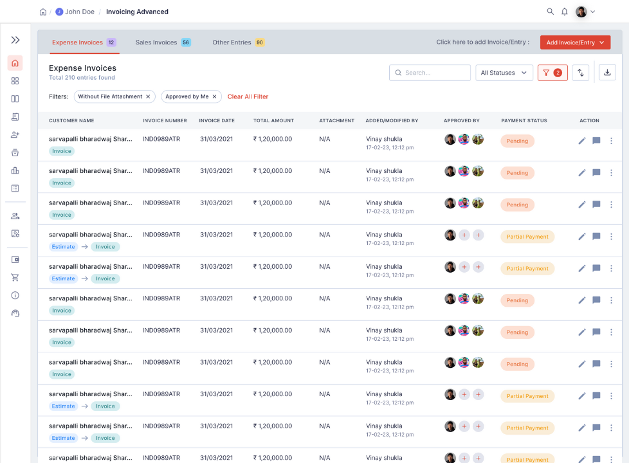
Task: Click the home breadcrumb icon
Action: point(43,12)
